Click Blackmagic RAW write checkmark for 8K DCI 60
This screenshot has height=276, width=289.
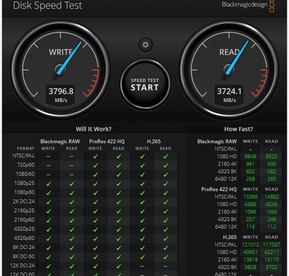pos(49,257)
